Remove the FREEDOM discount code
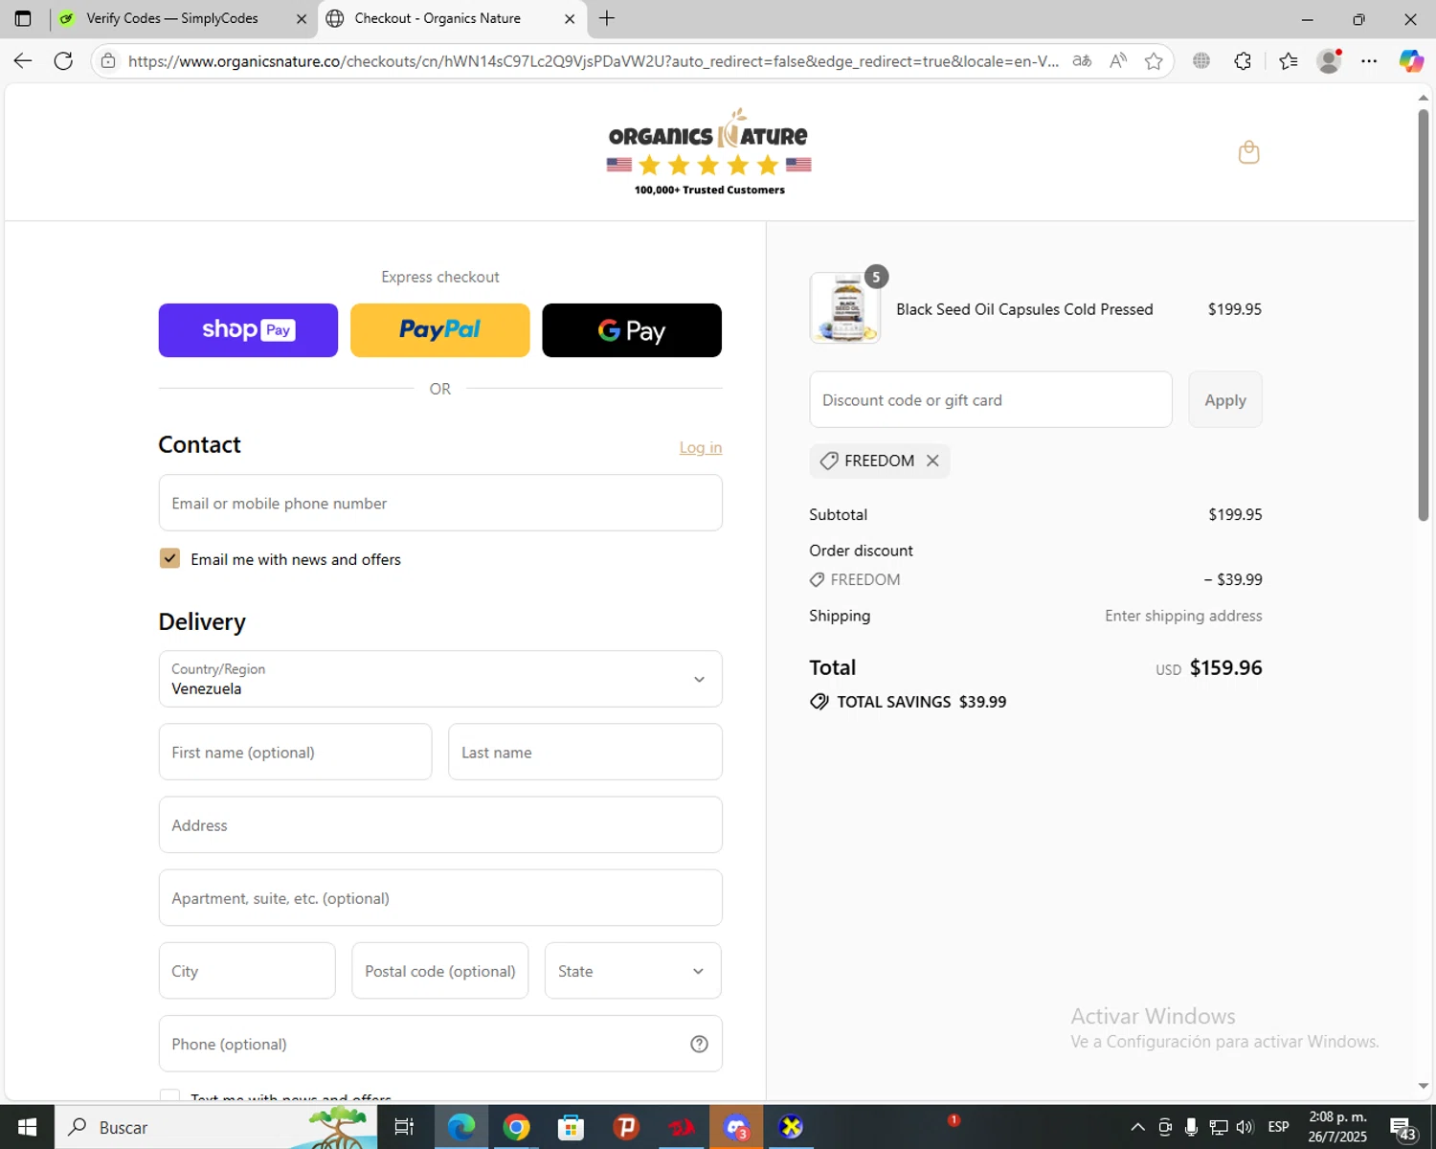 pos(932,461)
